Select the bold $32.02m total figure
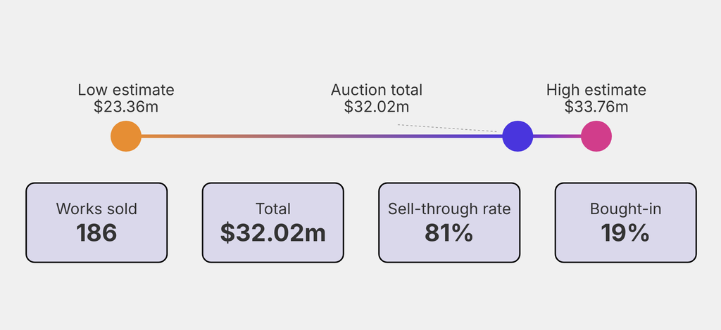The image size is (721, 330). [x=273, y=232]
